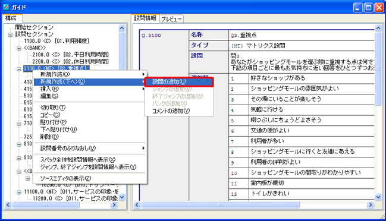Click the ガイド app icon in title bar
386x221 pixels.
click(7, 7)
